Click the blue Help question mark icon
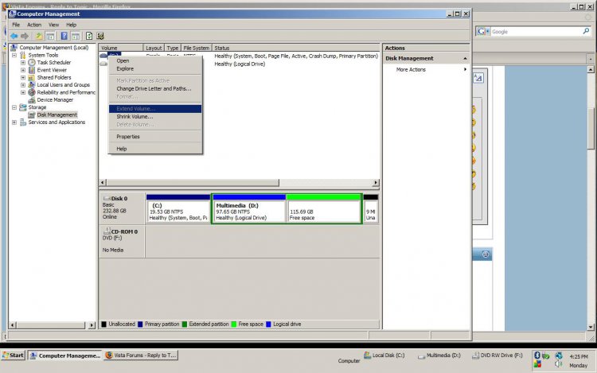Image resolution: width=597 pixels, height=373 pixels. click(64, 36)
